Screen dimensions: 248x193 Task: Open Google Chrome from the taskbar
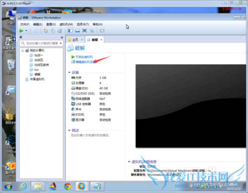67,187
